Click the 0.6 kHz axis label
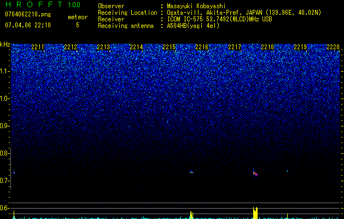Viewport: 344px width, 219px height. point(5,208)
